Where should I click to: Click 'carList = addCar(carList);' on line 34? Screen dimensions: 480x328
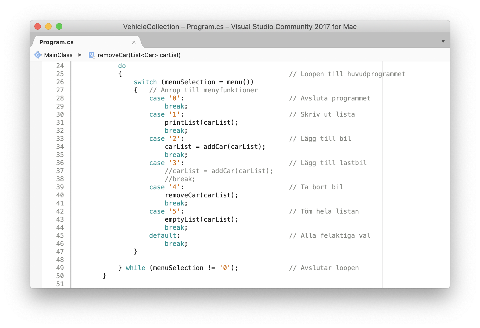pyautogui.click(x=215, y=147)
